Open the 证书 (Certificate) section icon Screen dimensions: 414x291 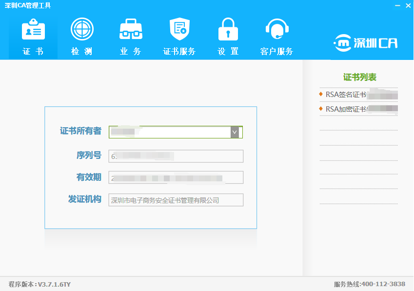click(33, 30)
